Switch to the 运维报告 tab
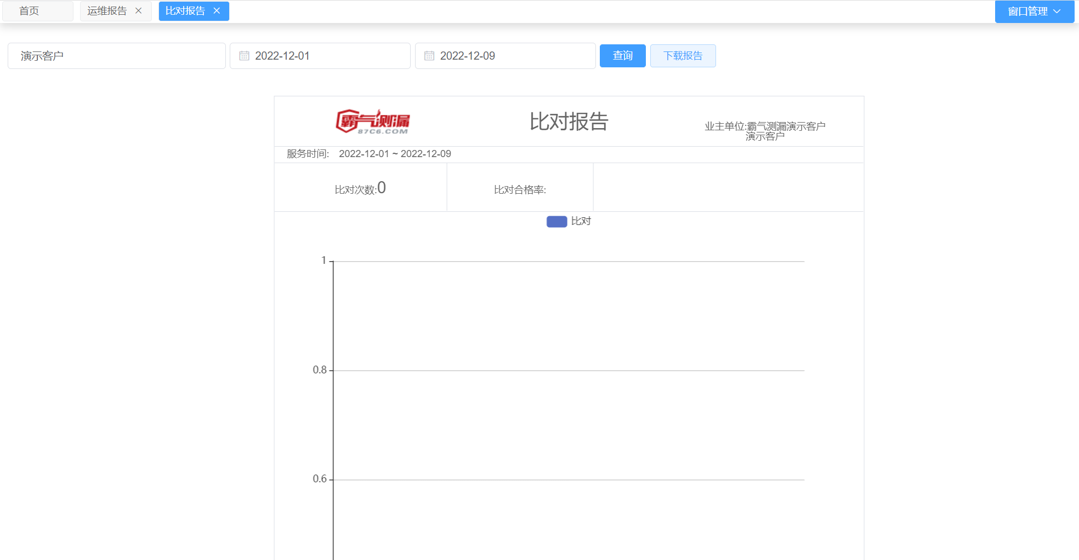 click(107, 11)
